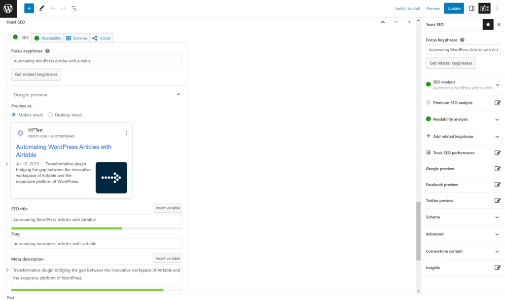The width and height of the screenshot is (505, 300).
Task: Click the blue block inserter plus button
Action: click(29, 8)
